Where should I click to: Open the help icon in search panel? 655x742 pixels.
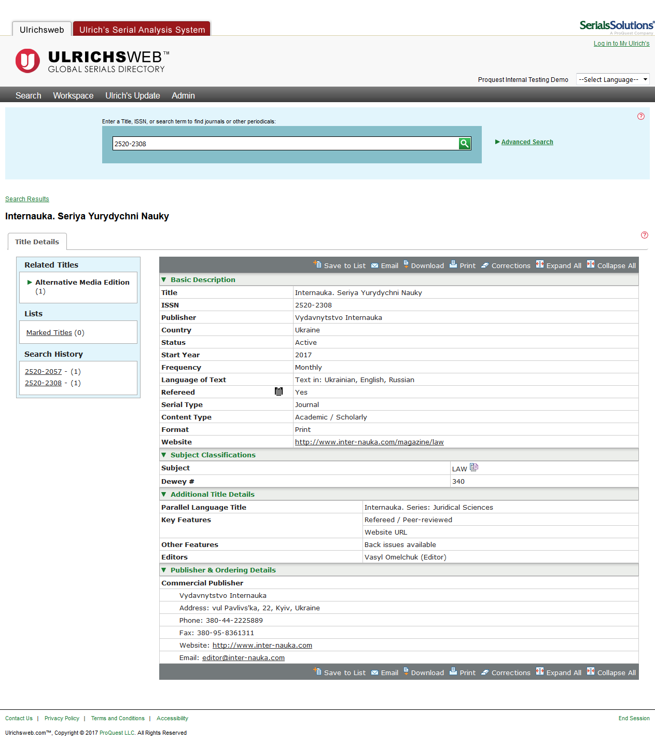641,116
